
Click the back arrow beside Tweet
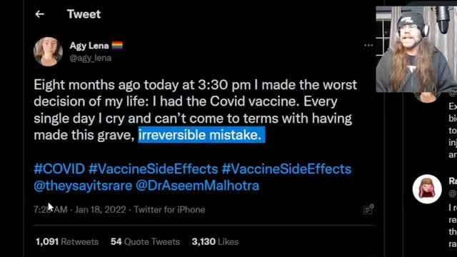40,14
